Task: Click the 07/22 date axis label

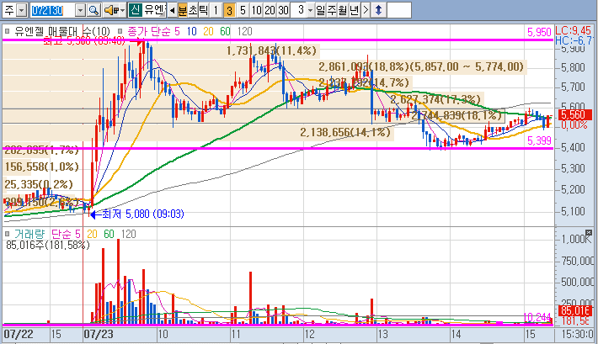Action: point(19,335)
